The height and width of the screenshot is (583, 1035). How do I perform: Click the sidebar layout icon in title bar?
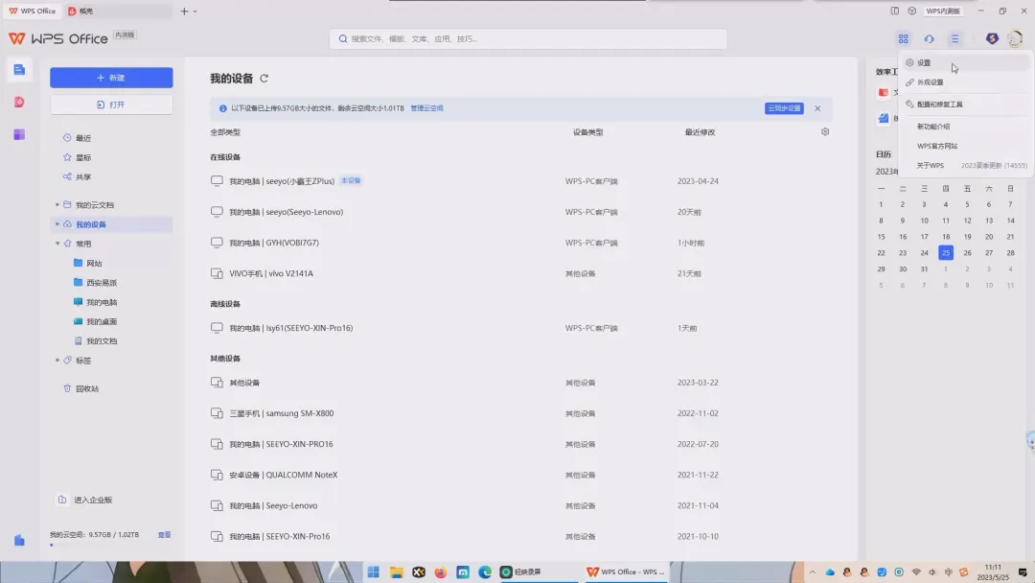[894, 11]
